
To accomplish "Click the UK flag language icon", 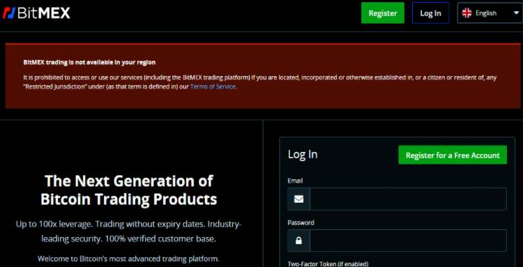I will tap(467, 13).
